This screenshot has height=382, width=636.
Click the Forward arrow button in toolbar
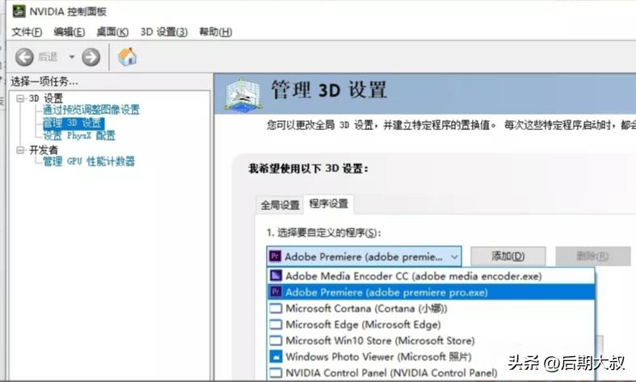tap(91, 57)
